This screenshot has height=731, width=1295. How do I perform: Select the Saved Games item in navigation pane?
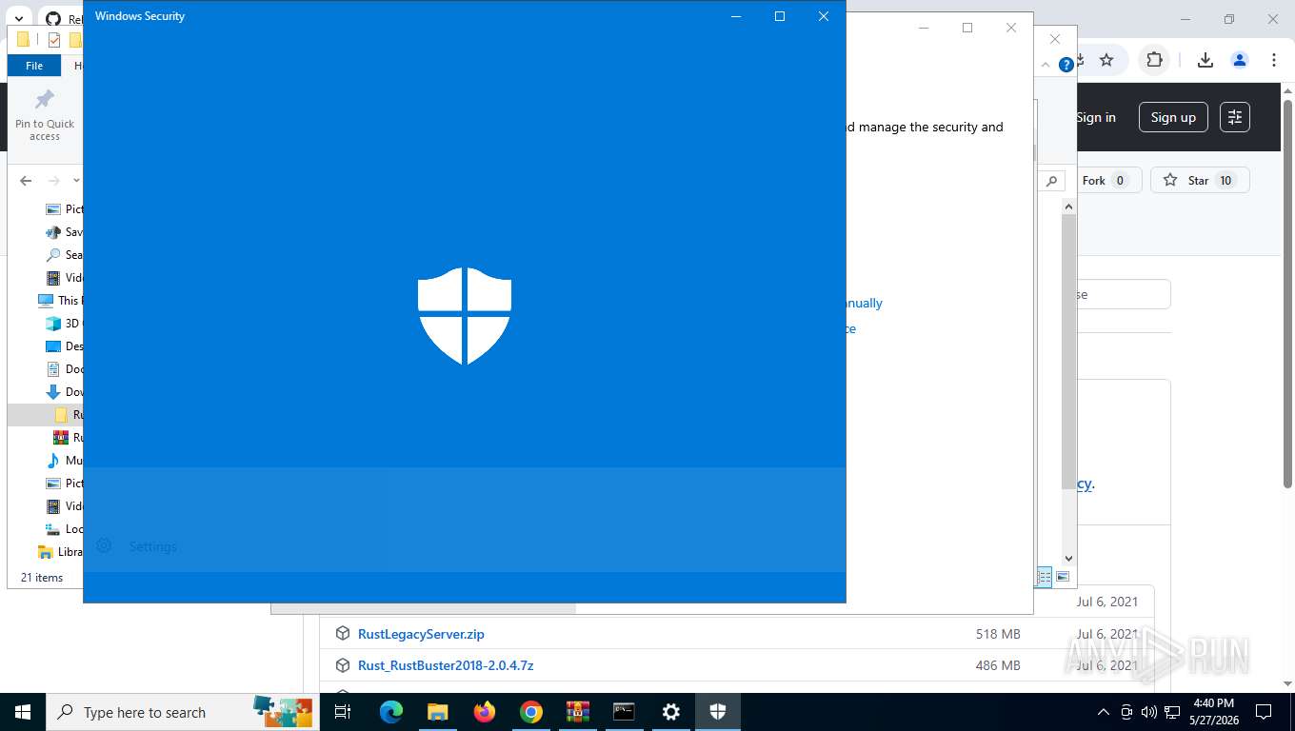point(65,231)
